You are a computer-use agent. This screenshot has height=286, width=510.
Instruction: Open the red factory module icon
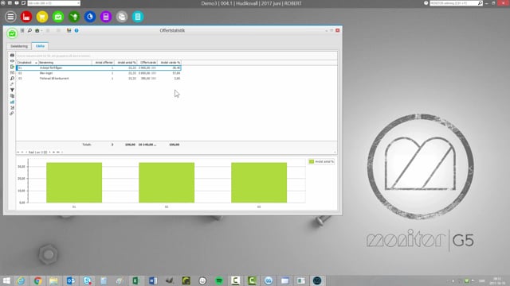pos(26,17)
